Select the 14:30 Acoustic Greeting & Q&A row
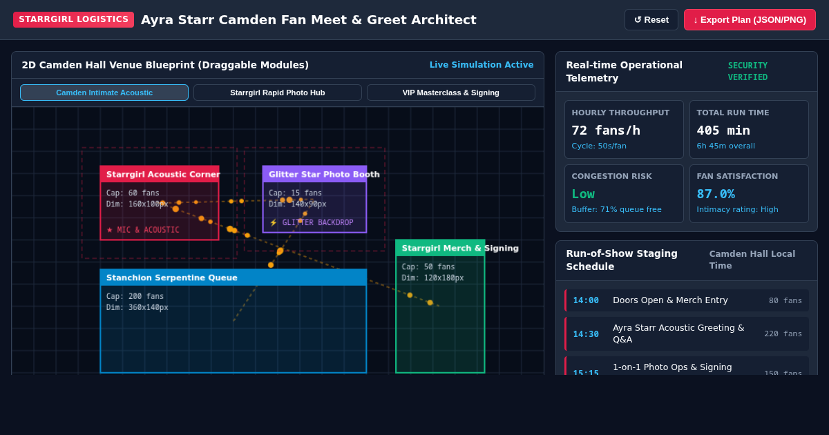Image resolution: width=829 pixels, height=435 pixels. coord(687,333)
